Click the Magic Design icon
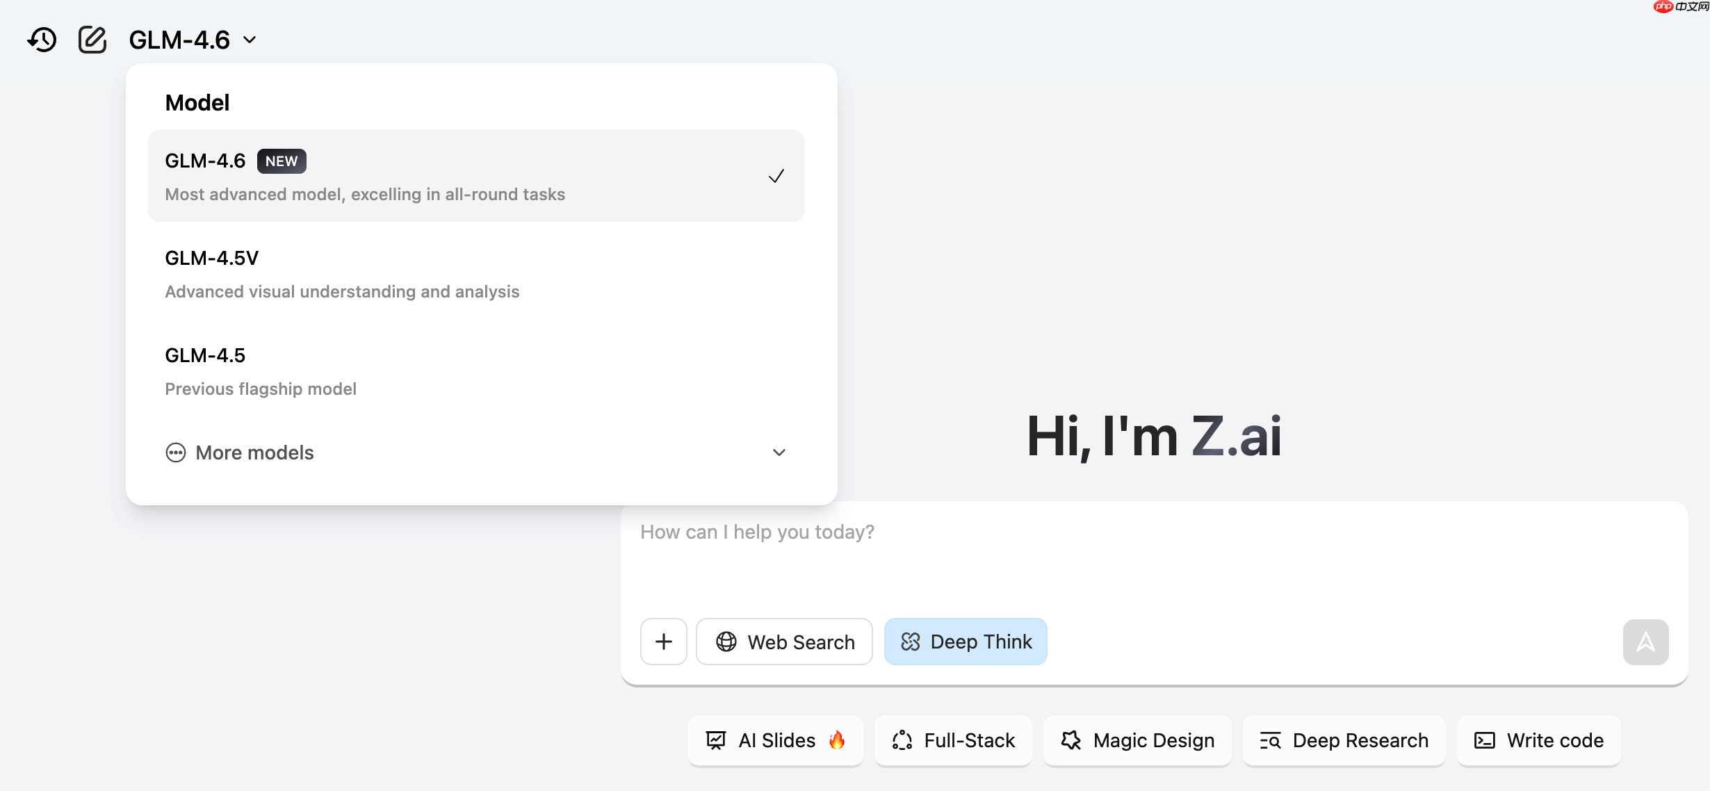This screenshot has width=1710, height=791. [1070, 740]
